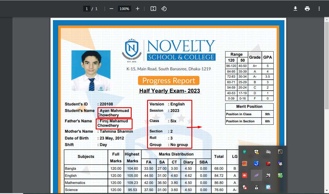Click the Highest Marks column header
Image resolution: width=329 pixels, height=194 pixels.
pyautogui.click(x=132, y=157)
